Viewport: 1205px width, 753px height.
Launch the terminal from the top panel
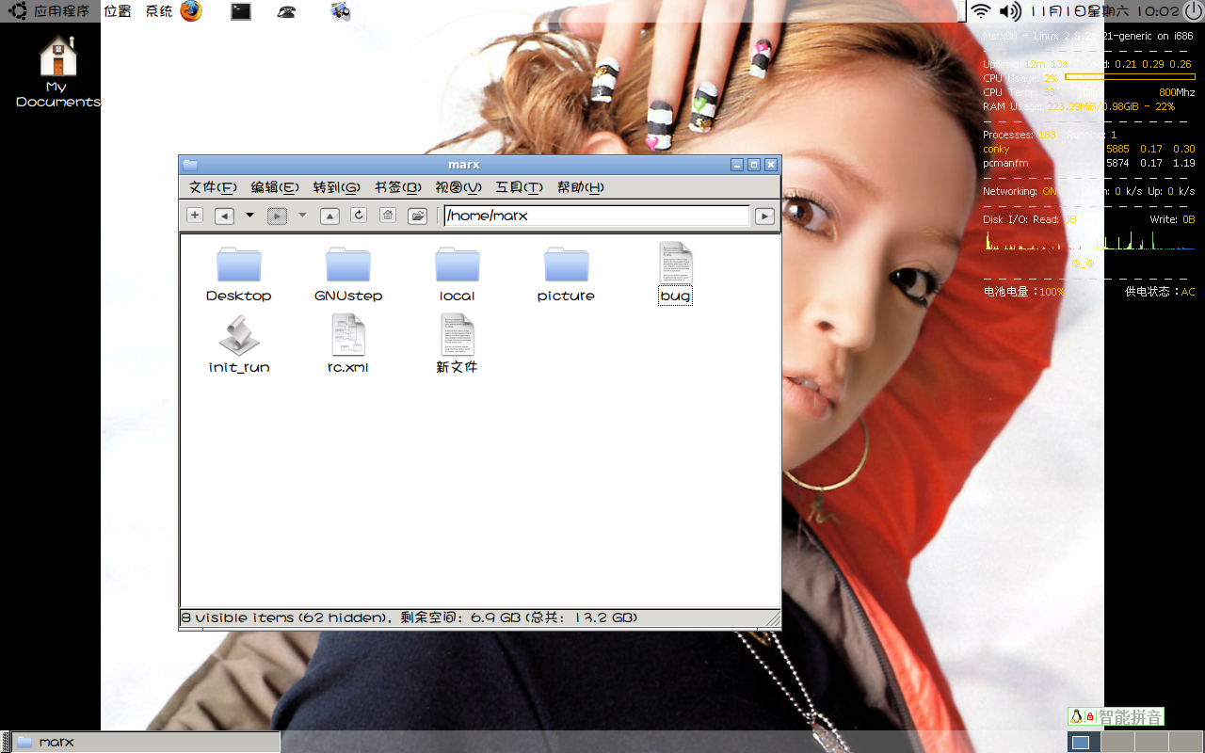(x=241, y=11)
